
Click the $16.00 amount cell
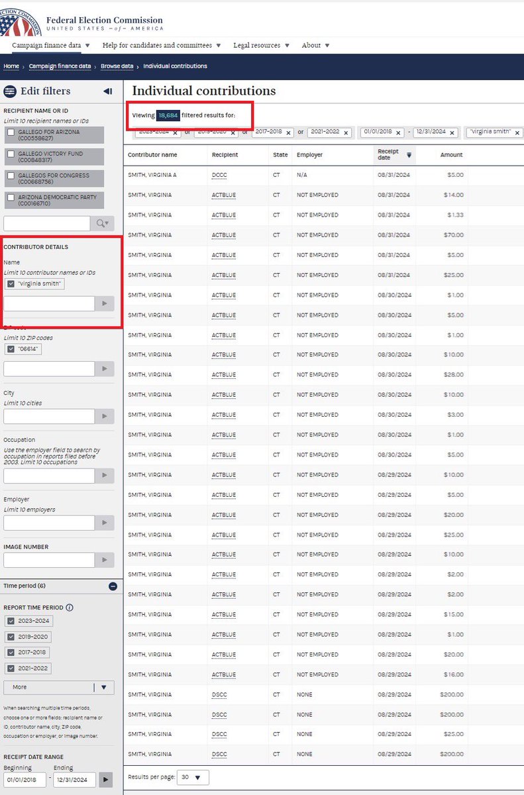point(454,674)
